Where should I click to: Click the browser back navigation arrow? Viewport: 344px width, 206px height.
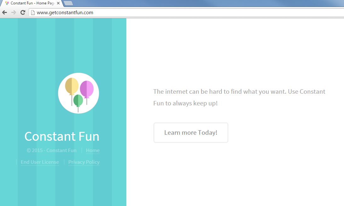click(x=4, y=12)
